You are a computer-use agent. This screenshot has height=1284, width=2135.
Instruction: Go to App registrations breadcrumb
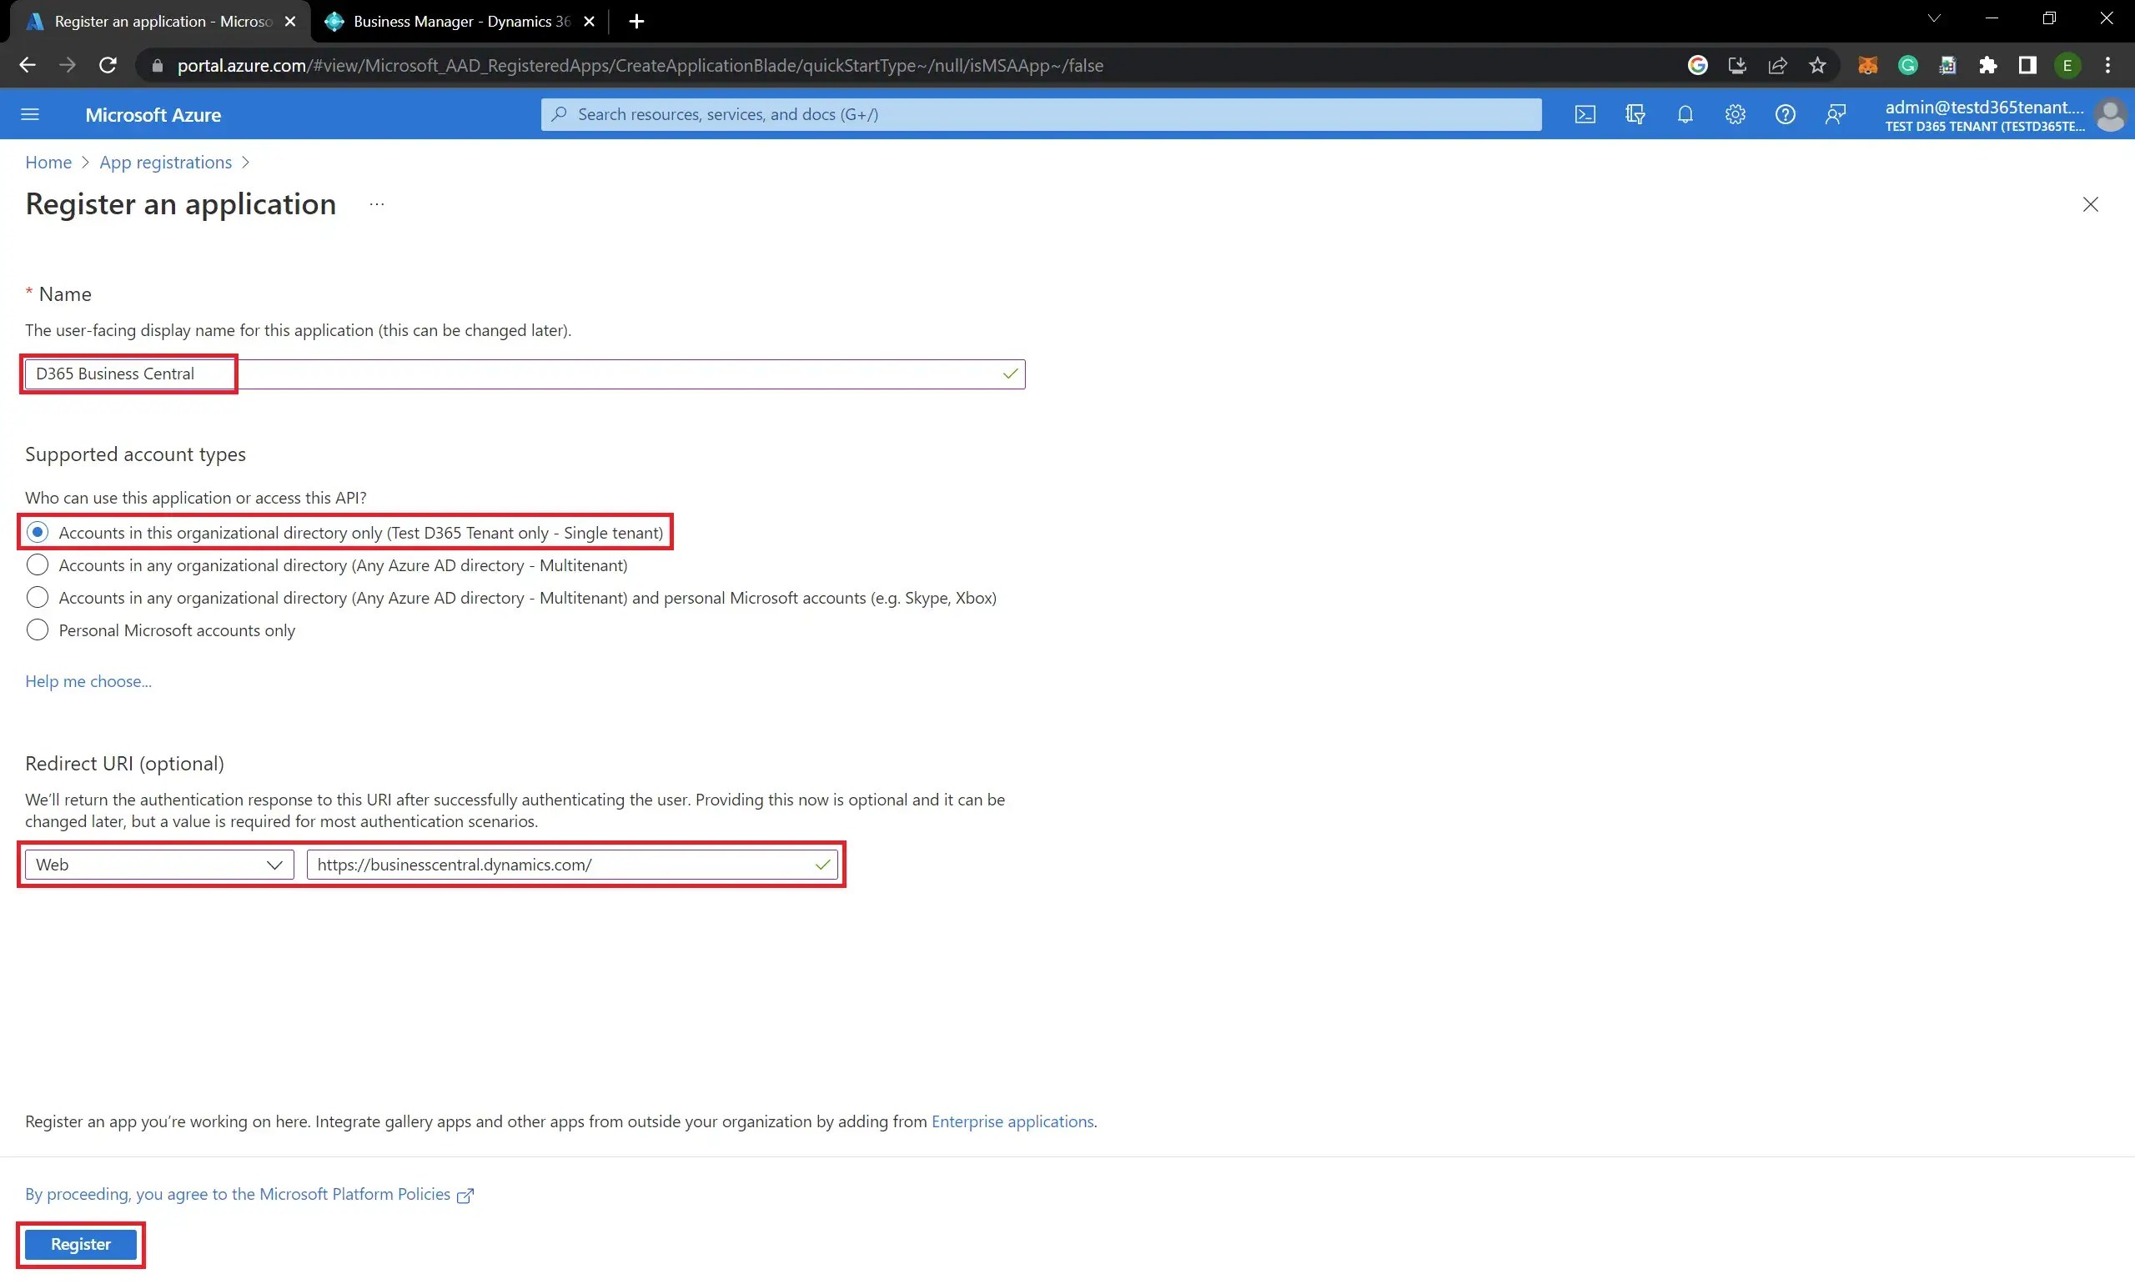165,163
